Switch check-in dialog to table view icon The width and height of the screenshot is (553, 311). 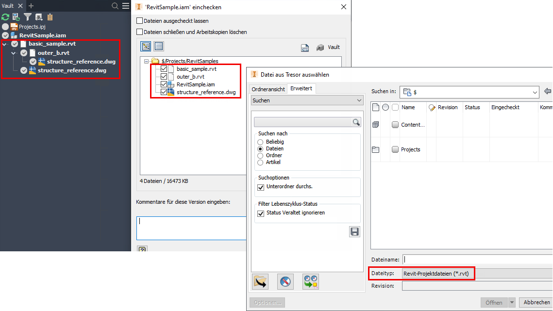[x=159, y=46]
